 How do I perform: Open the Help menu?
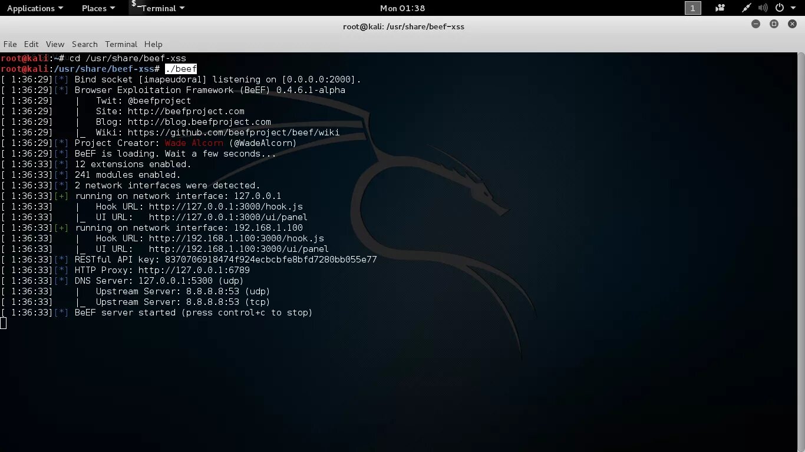(x=153, y=44)
